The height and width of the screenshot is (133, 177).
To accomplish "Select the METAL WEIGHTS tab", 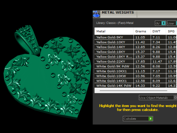I will (x=118, y=13).
